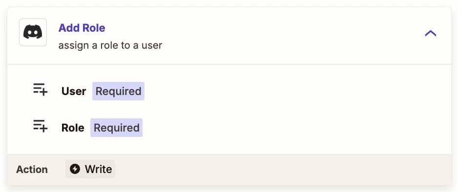
Task: Click the Required badge next to Role
Action: coord(116,128)
